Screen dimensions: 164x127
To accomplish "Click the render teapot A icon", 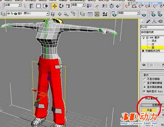I will 153,14.
